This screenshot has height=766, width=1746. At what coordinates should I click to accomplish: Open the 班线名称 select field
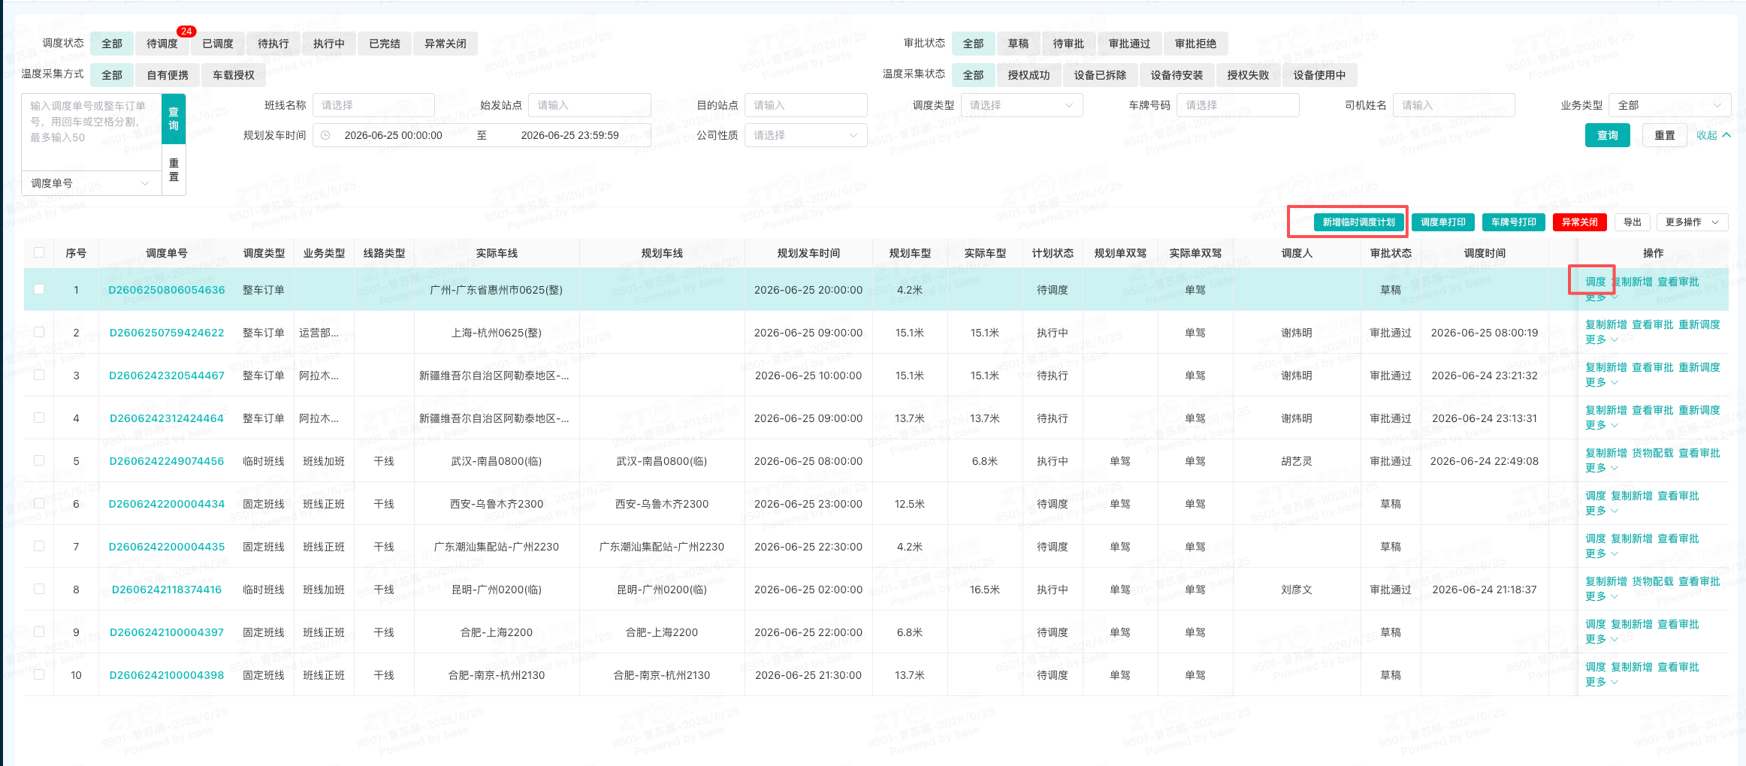pyautogui.click(x=373, y=105)
